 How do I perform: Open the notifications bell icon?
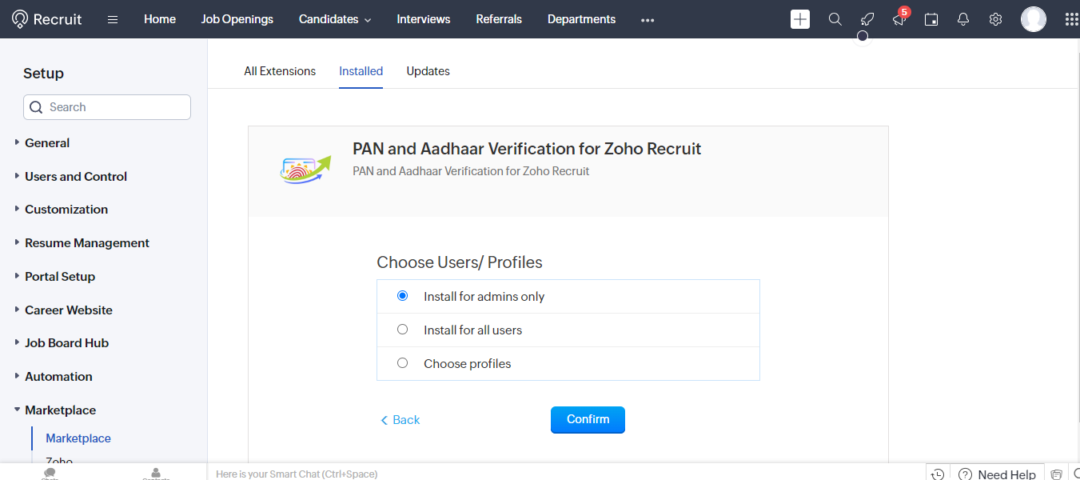tap(963, 19)
